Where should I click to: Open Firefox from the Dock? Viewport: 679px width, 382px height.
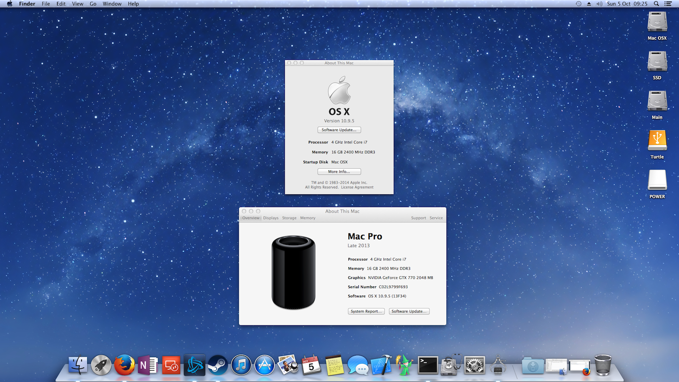[124, 365]
